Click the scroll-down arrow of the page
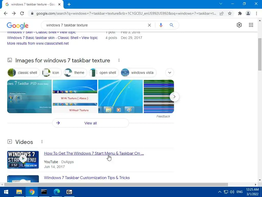 pyautogui.click(x=260, y=180)
